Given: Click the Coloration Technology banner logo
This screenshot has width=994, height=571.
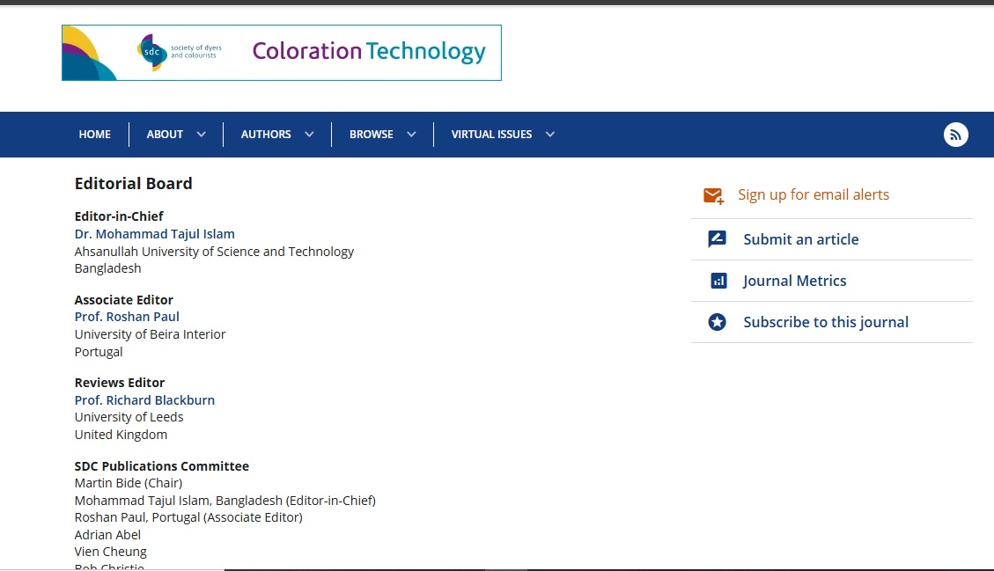Looking at the screenshot, I should click(282, 53).
